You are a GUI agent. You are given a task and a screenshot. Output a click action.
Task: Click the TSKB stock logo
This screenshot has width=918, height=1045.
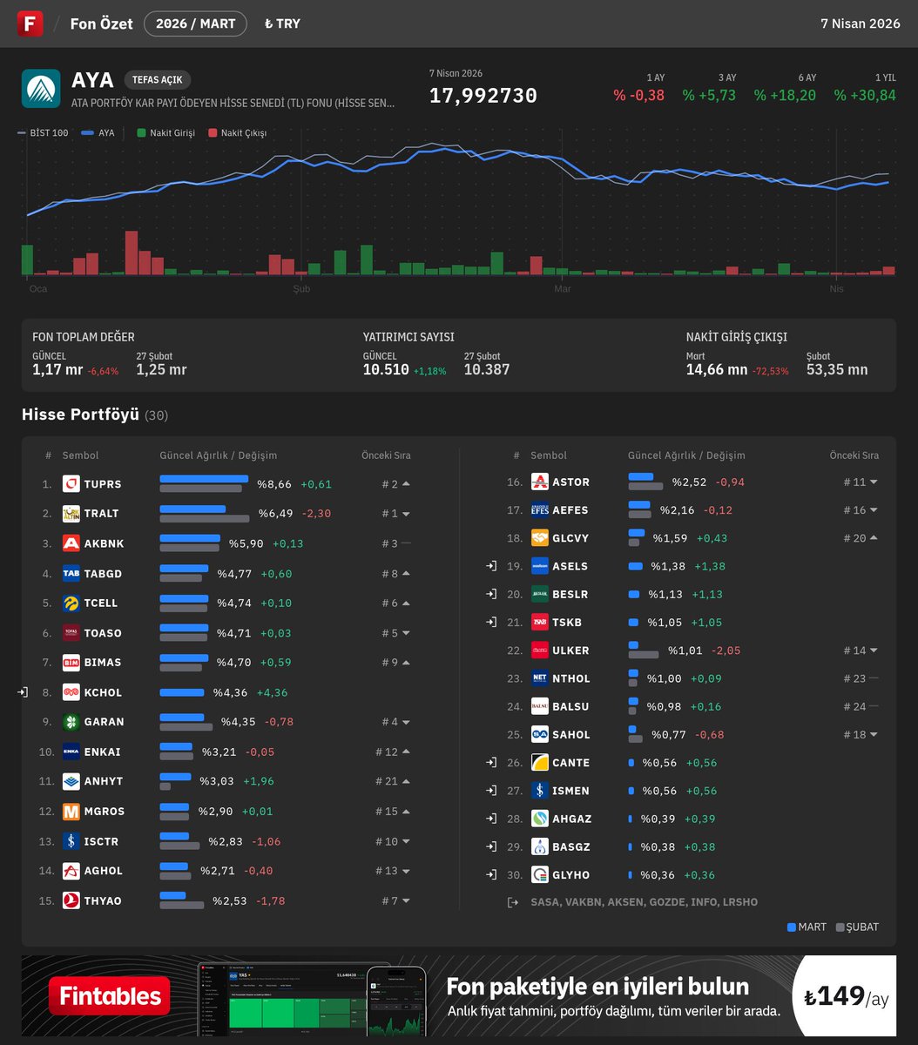point(540,623)
